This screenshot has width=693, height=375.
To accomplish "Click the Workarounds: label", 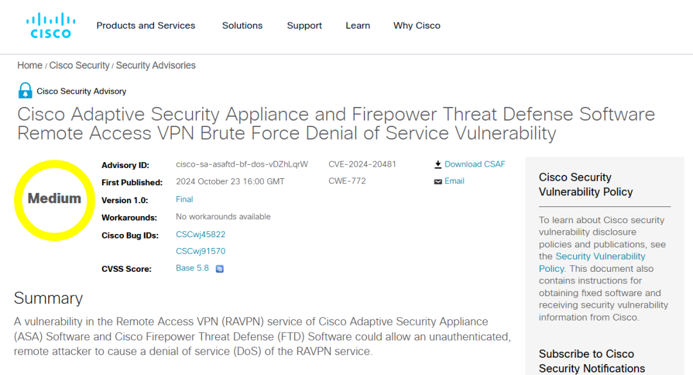I will coord(129,218).
